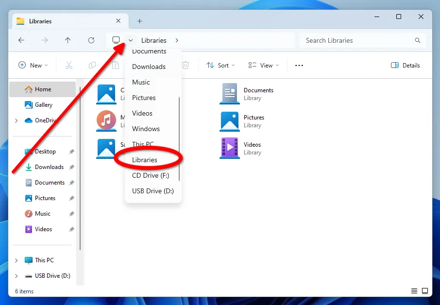Open the See more ellipsis menu
440x305 pixels.
coord(299,65)
